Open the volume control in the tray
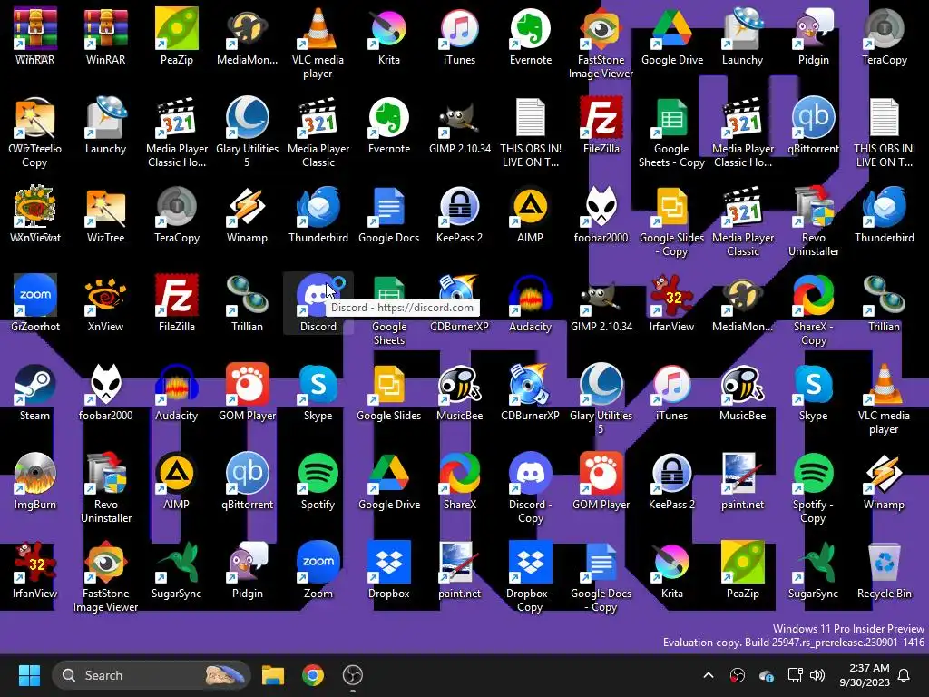 817,675
